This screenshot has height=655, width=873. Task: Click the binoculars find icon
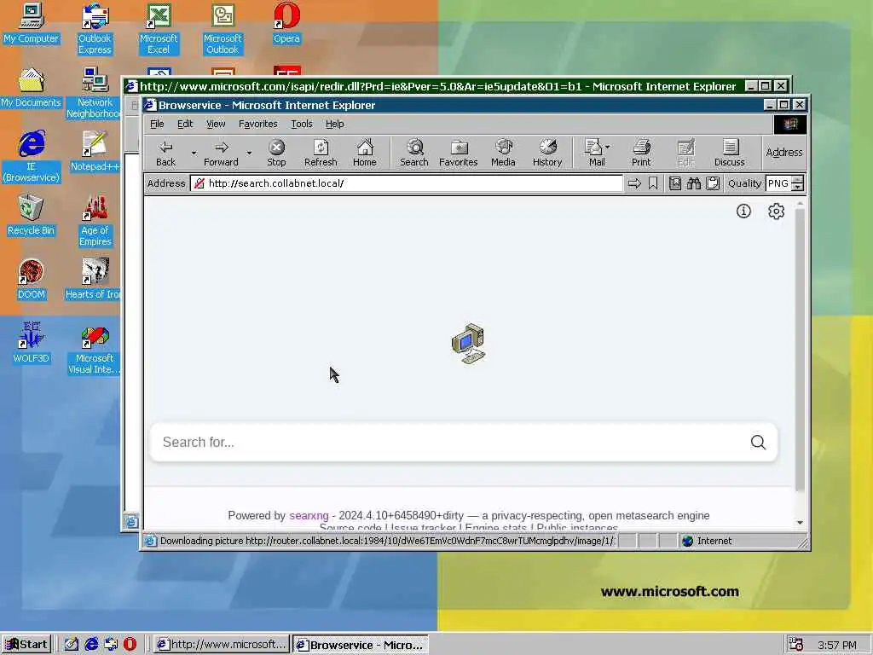coord(694,183)
